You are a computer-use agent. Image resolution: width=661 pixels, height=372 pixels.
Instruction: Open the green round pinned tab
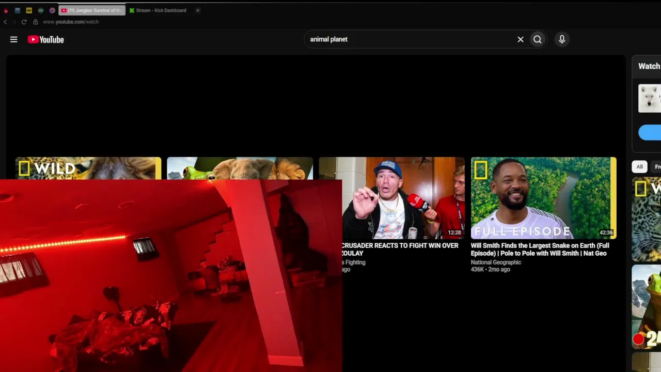click(40, 10)
